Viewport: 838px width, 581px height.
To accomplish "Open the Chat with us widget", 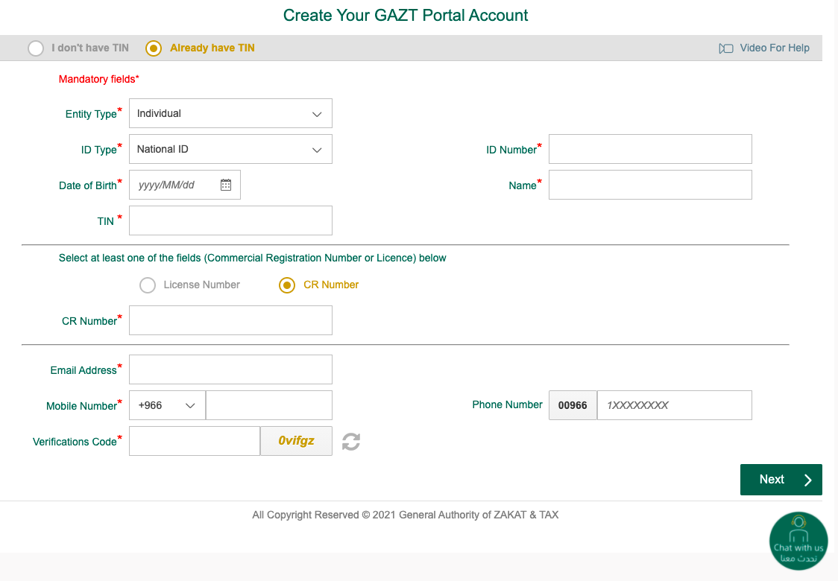I will pyautogui.click(x=798, y=541).
